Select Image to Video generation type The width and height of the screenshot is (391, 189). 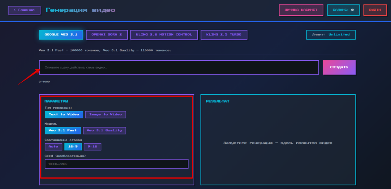point(105,115)
